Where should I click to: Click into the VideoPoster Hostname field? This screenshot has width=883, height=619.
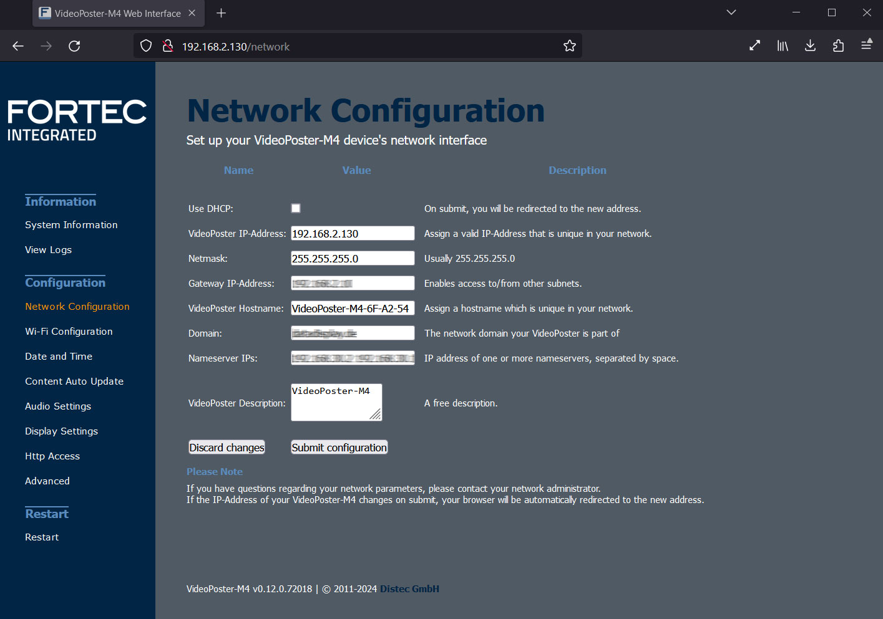click(352, 309)
